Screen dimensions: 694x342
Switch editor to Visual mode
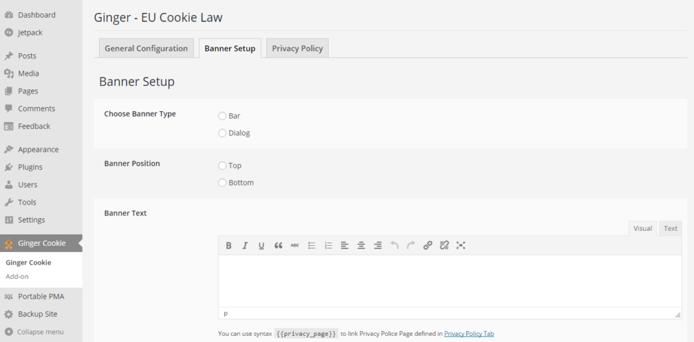point(642,228)
